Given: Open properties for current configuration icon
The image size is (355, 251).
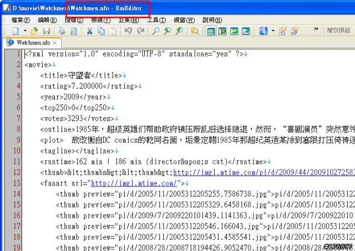Looking at the screenshot, I should click(x=282, y=31).
